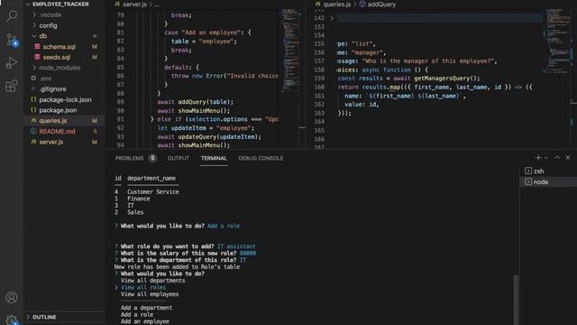The width and height of the screenshot is (577, 325).
Task: Open the Source Control view
Action: tap(12, 40)
